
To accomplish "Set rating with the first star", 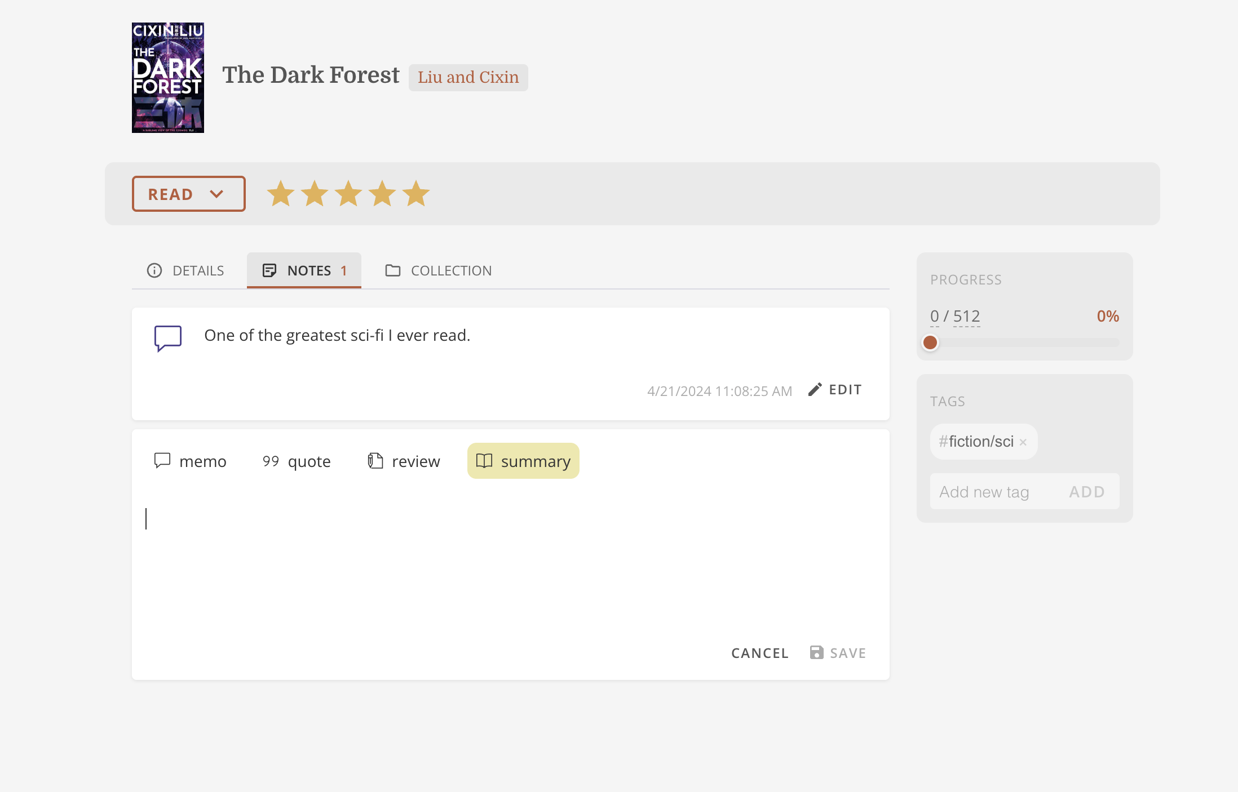I will pos(281,194).
